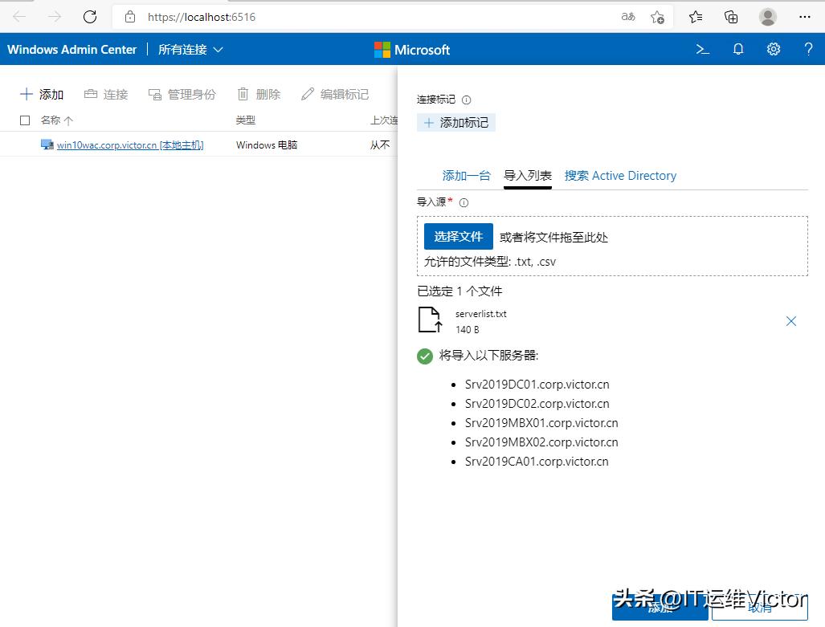The width and height of the screenshot is (825, 627).
Task: Open Windows Admin Center settings gear
Action: pos(773,49)
